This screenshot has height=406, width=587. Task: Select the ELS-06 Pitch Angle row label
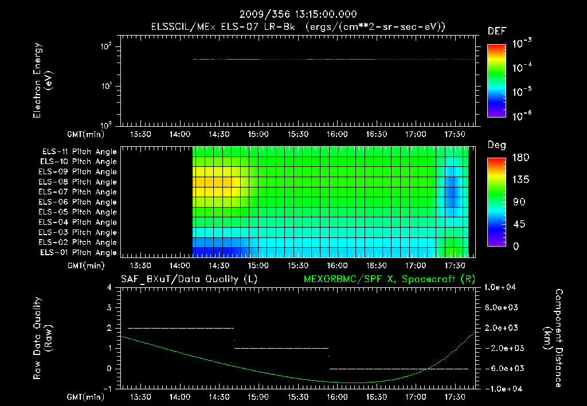[77, 202]
